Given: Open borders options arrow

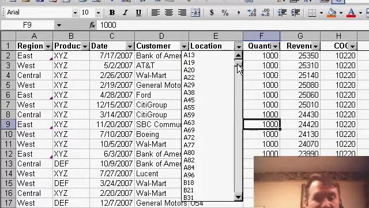Looking at the screenshot, I should click(x=321, y=13).
